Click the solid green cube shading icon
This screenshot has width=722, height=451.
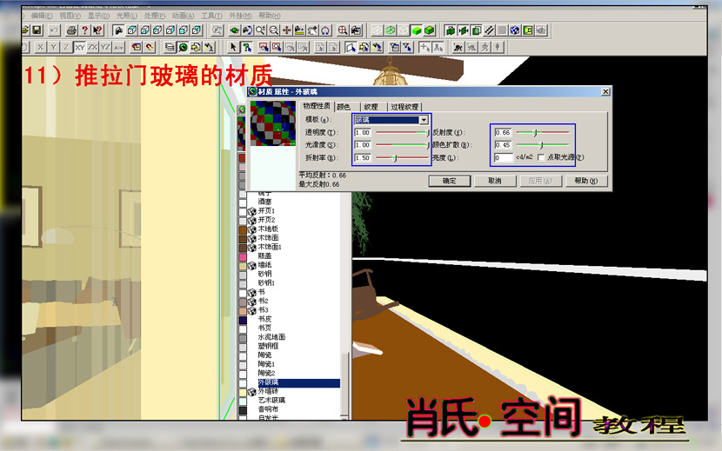pyautogui.click(x=417, y=30)
